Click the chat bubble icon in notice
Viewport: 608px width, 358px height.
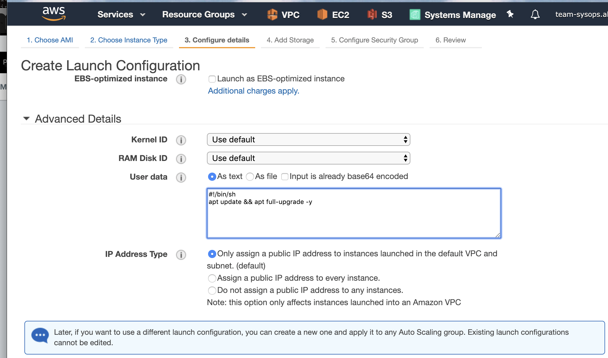[x=40, y=335]
